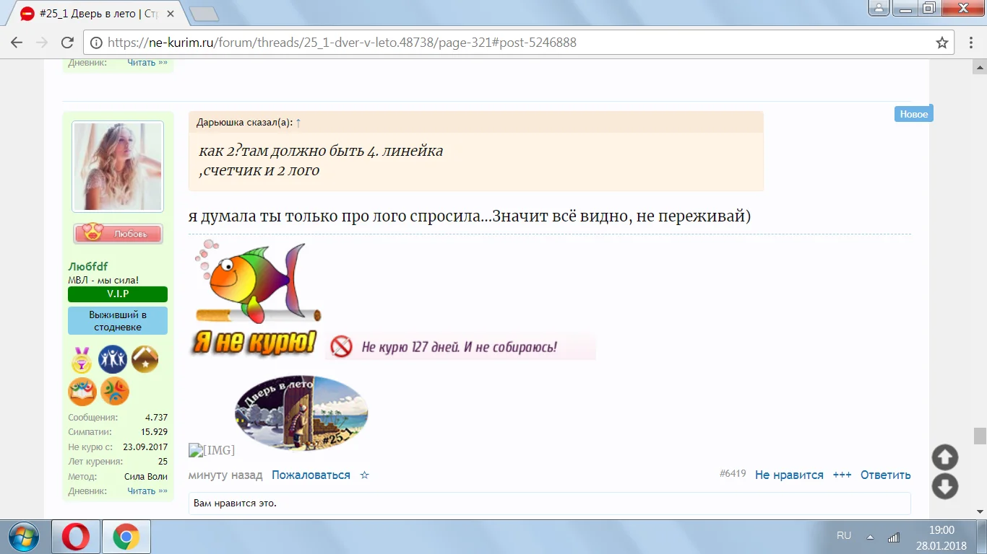
Task: Open Opera from the taskbar
Action: (75, 537)
